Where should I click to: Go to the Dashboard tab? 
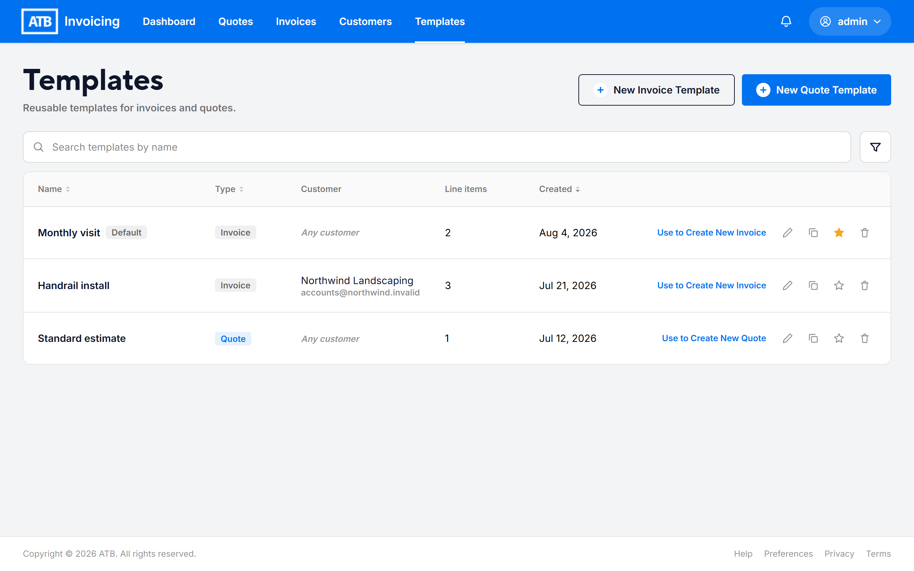[169, 21]
